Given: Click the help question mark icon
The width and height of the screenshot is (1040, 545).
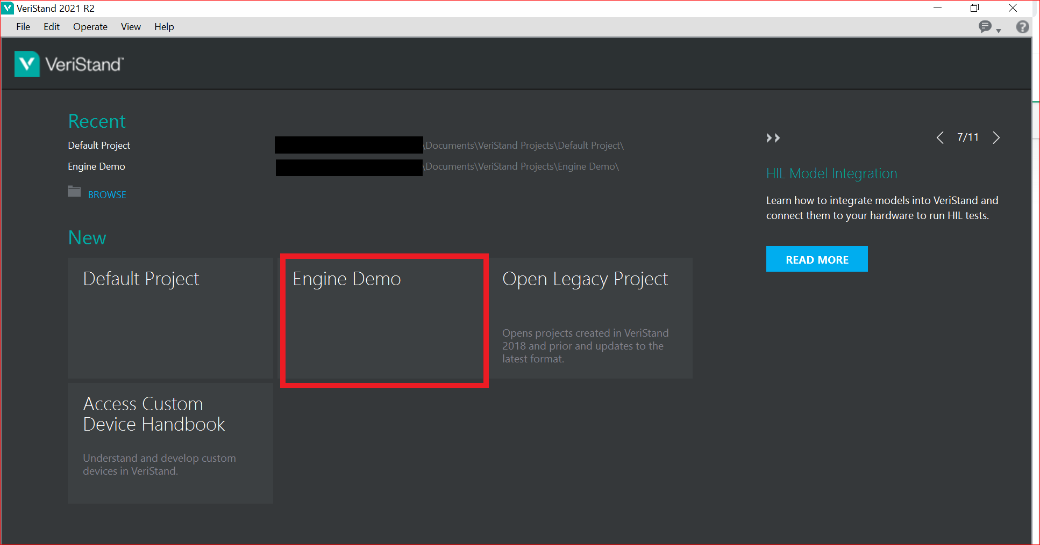Looking at the screenshot, I should pos(1023,27).
